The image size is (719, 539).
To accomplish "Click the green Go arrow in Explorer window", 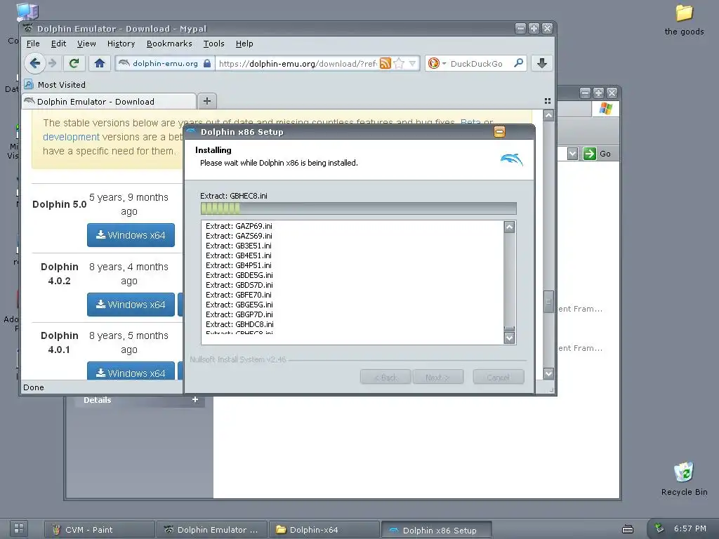I will click(x=589, y=154).
